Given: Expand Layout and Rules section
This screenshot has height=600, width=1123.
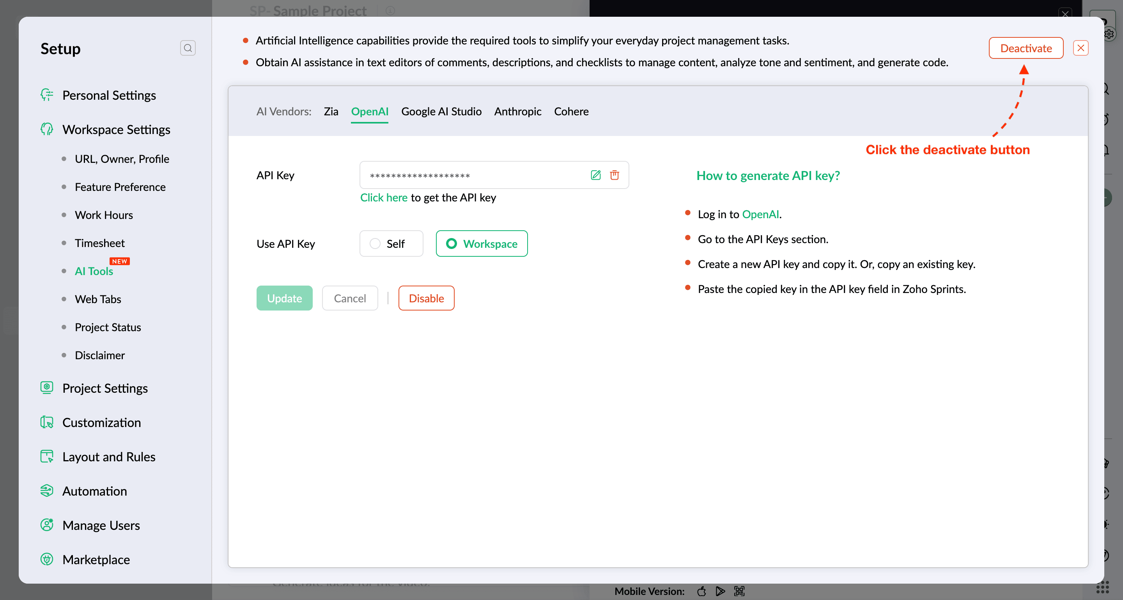Looking at the screenshot, I should click(x=108, y=457).
